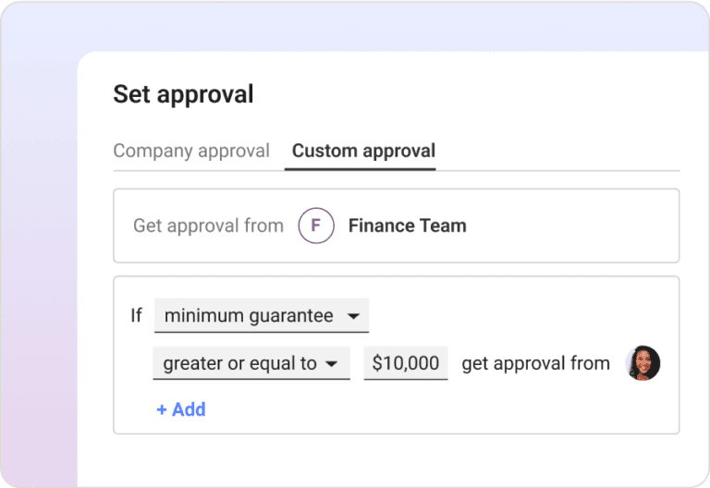Click the 'get approval from' condition text
The image size is (710, 488).
(535, 363)
